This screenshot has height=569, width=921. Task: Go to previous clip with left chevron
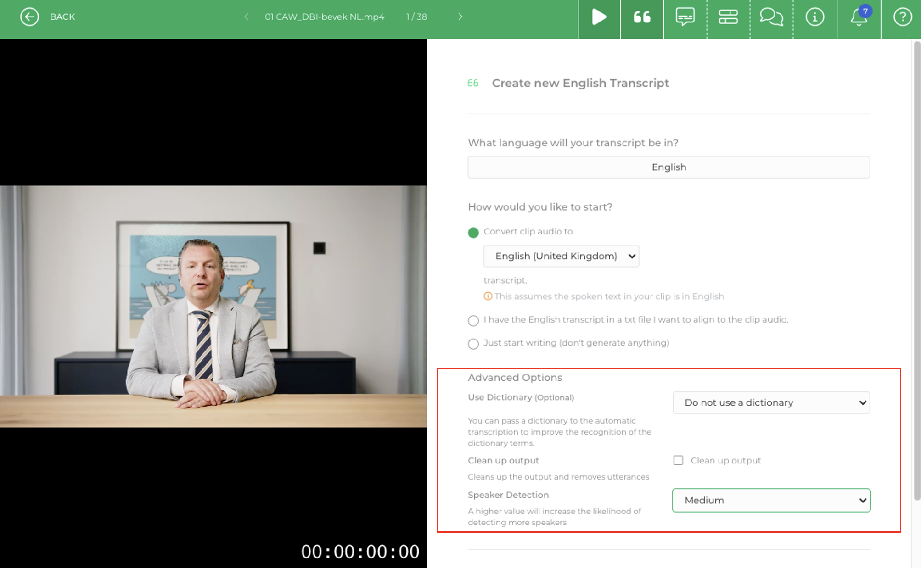(247, 17)
